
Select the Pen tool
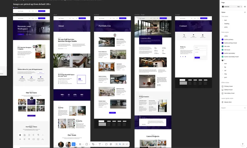pos(93,144)
